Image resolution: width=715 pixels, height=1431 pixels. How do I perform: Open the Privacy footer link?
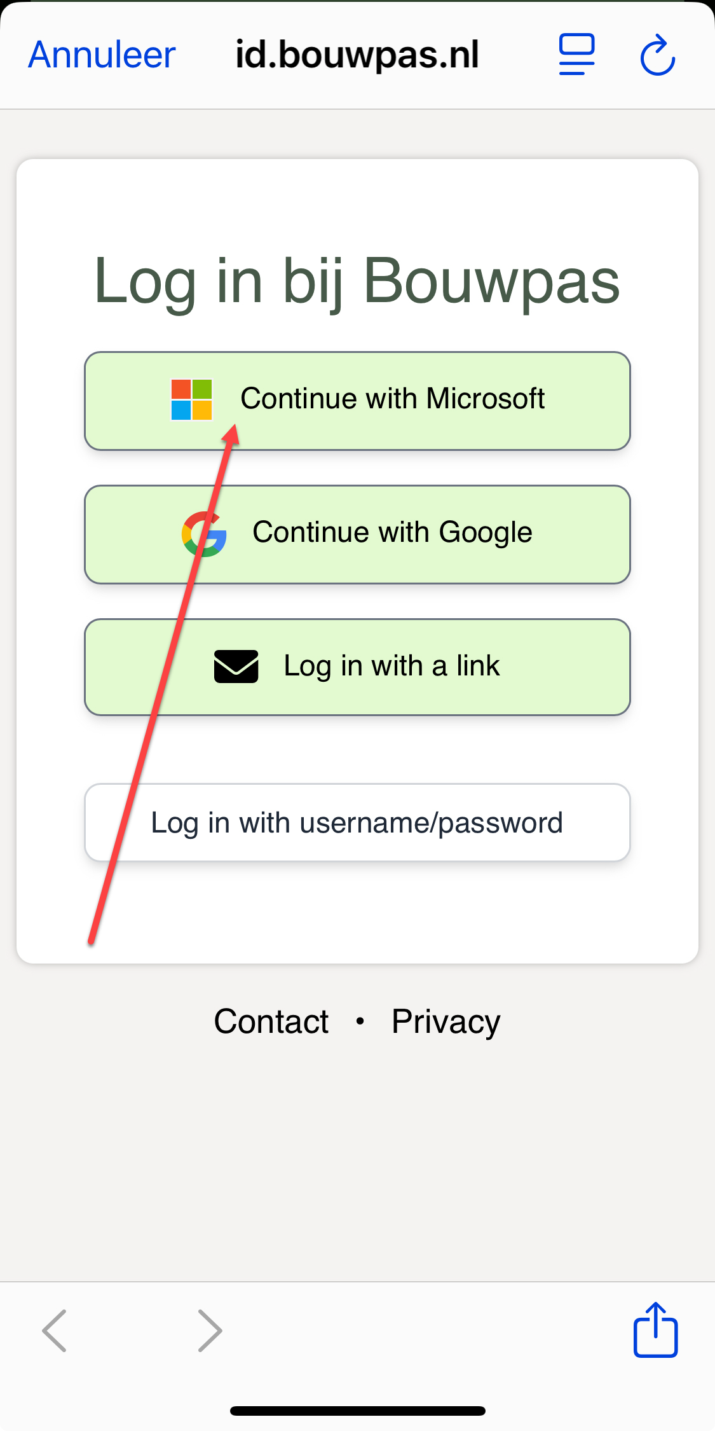point(446,1021)
